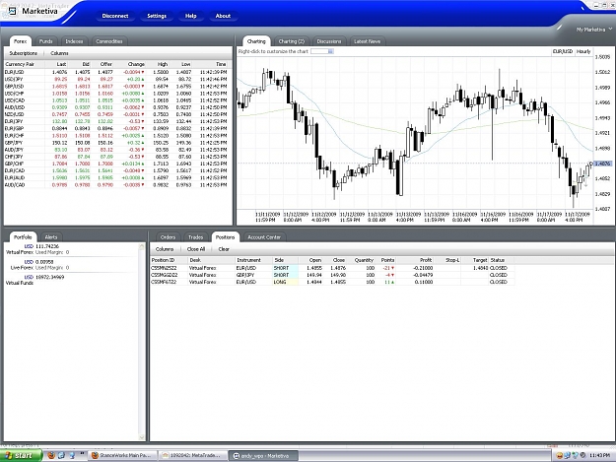
Task: Open the Help menu
Action: click(190, 16)
